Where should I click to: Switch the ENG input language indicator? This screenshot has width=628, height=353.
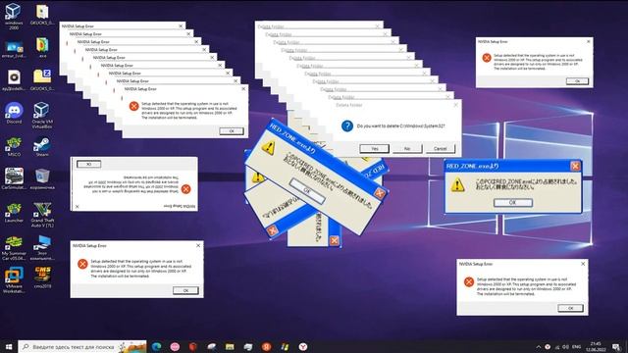[576, 346]
